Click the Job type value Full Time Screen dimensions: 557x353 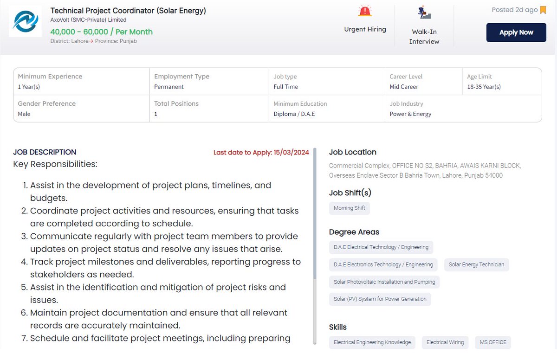pyautogui.click(x=286, y=87)
